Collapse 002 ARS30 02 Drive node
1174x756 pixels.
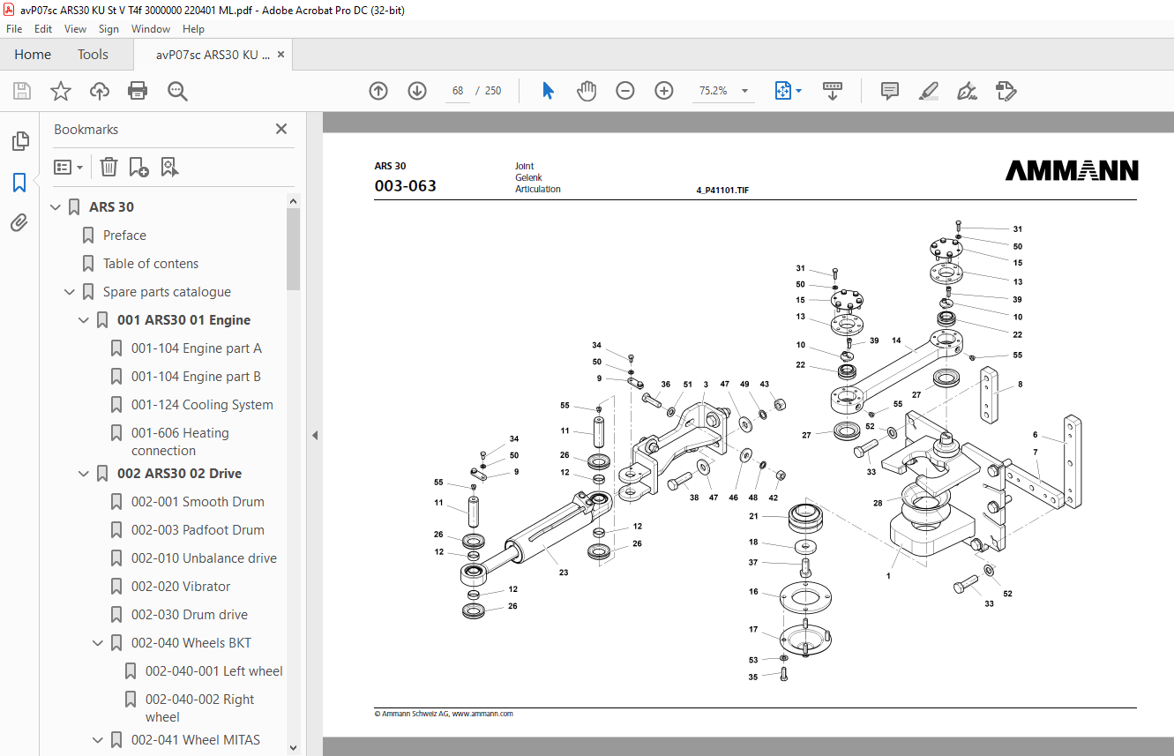[84, 474]
